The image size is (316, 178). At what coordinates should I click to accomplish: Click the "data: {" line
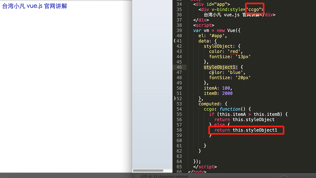click(x=208, y=41)
